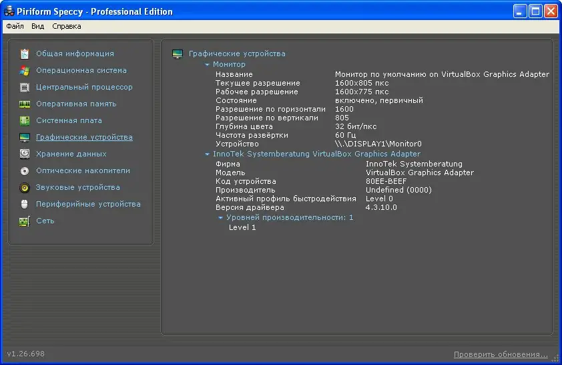Go to Общая информация section
The width and height of the screenshot is (562, 365).
click(75, 53)
